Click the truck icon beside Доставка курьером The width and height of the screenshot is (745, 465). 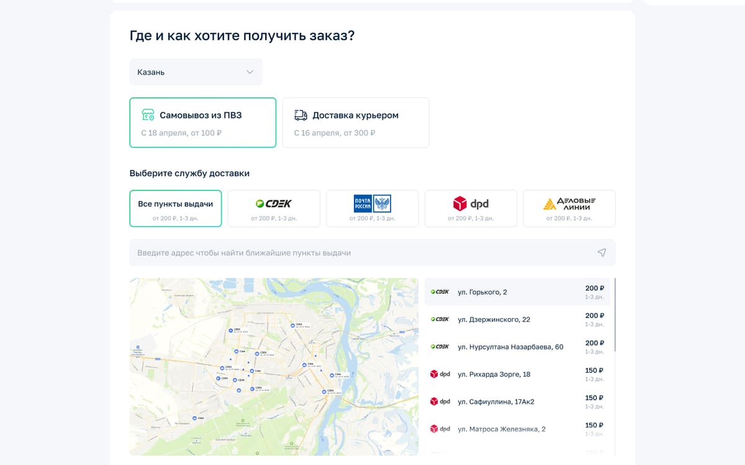pyautogui.click(x=300, y=115)
